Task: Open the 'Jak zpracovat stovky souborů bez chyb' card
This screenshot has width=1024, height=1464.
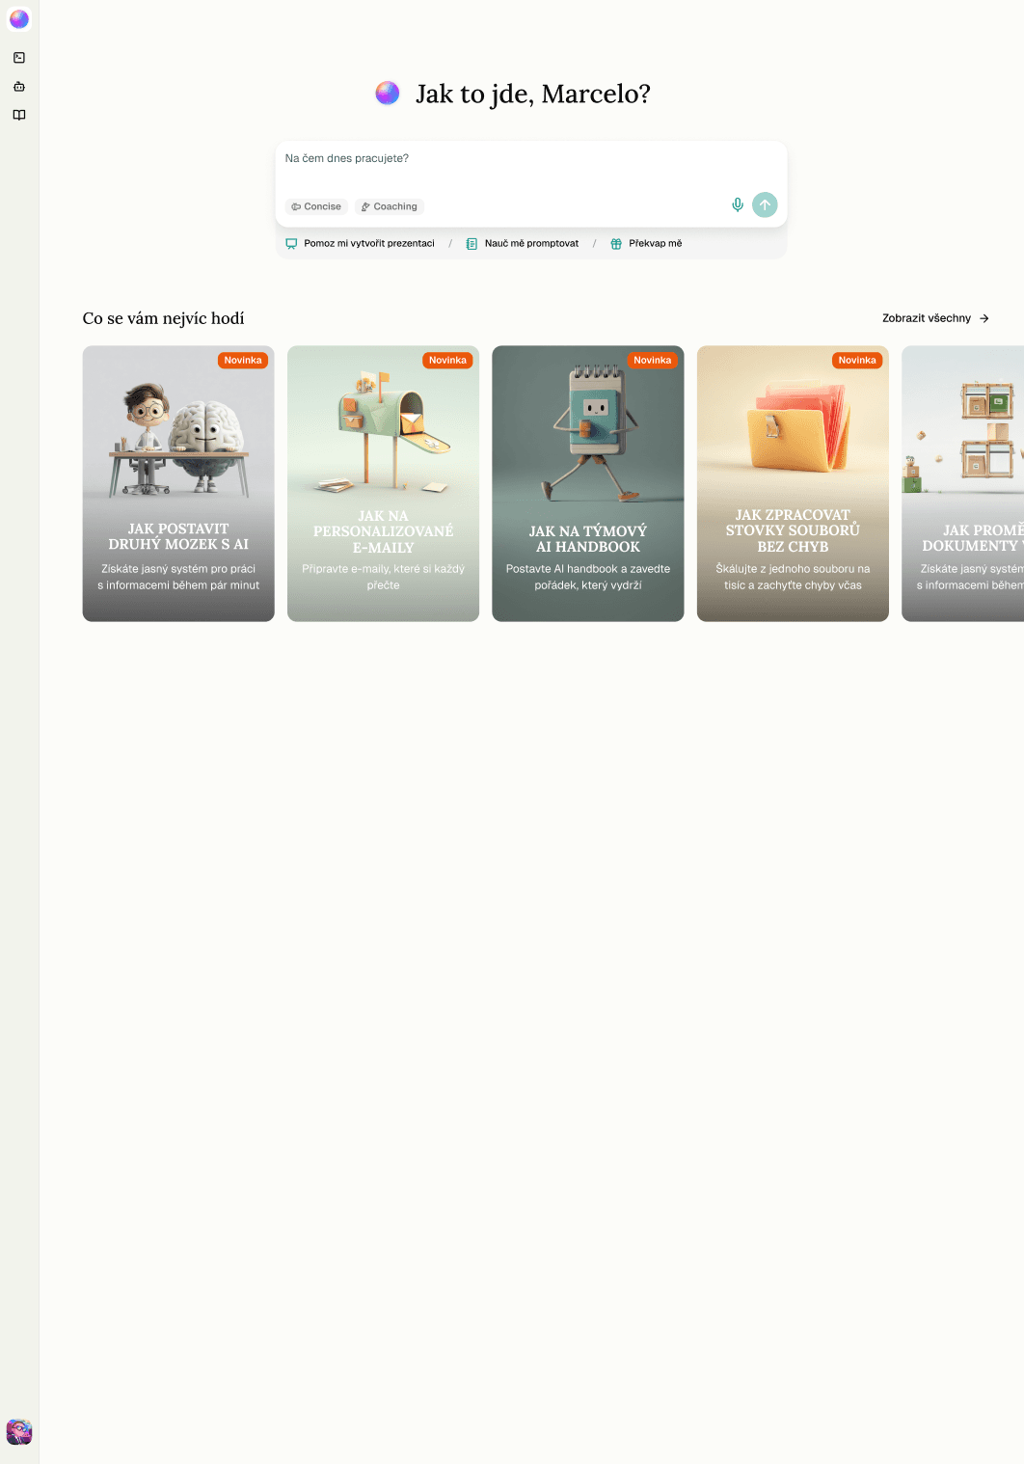Action: tap(793, 484)
